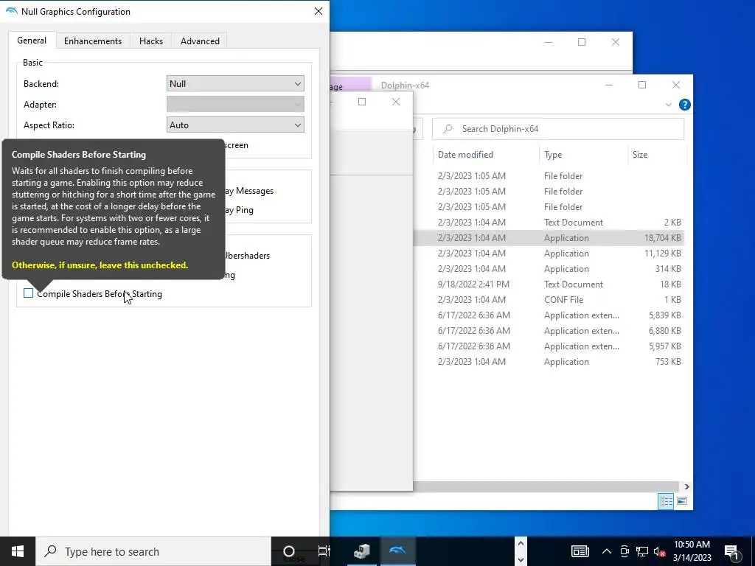The height and width of the screenshot is (566, 755).
Task: Open the clock and date flyout
Action: (x=692, y=551)
